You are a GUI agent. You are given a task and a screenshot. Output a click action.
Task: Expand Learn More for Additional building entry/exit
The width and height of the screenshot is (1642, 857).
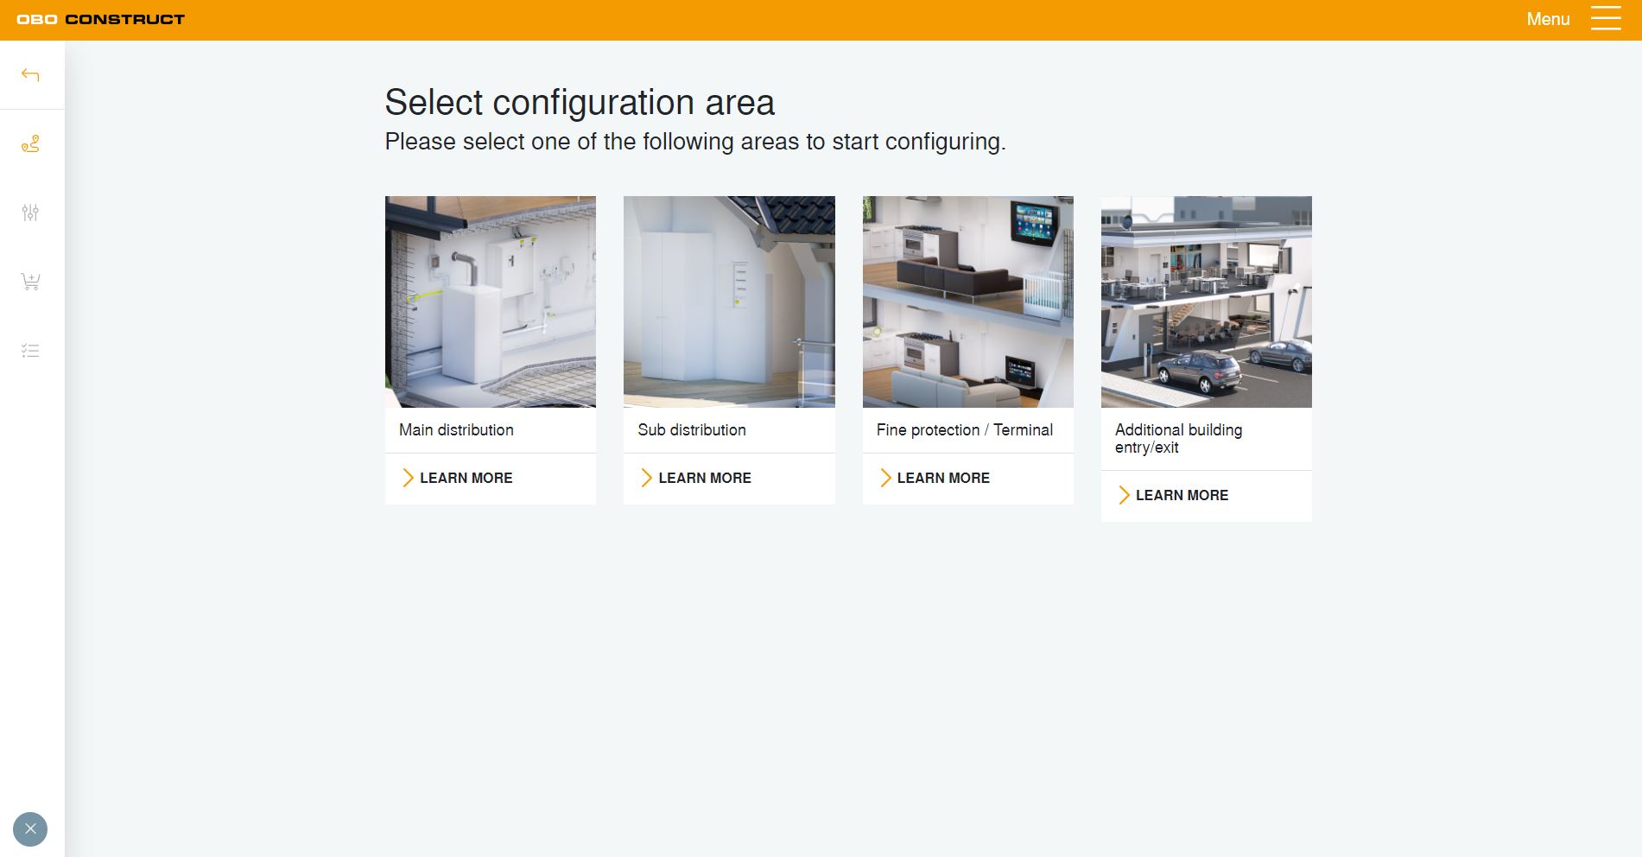(x=1181, y=495)
